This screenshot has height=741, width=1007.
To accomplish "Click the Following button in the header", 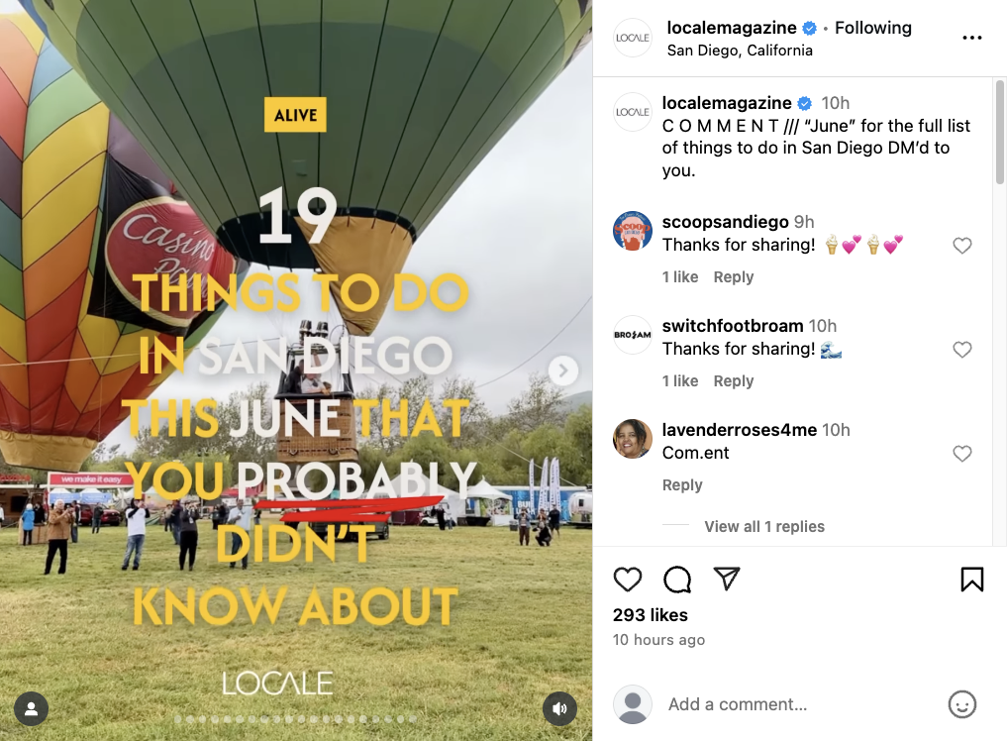I will pos(872,28).
